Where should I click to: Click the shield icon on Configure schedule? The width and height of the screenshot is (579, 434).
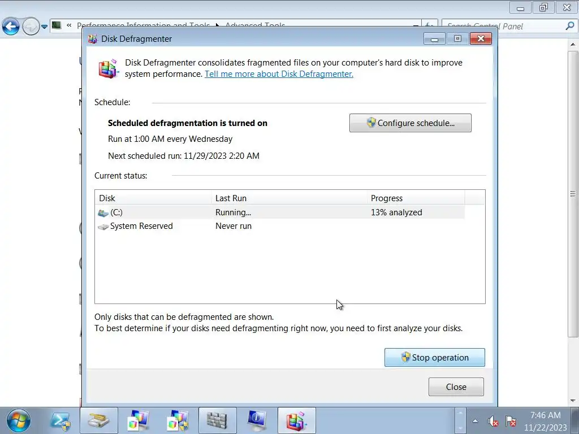(371, 123)
